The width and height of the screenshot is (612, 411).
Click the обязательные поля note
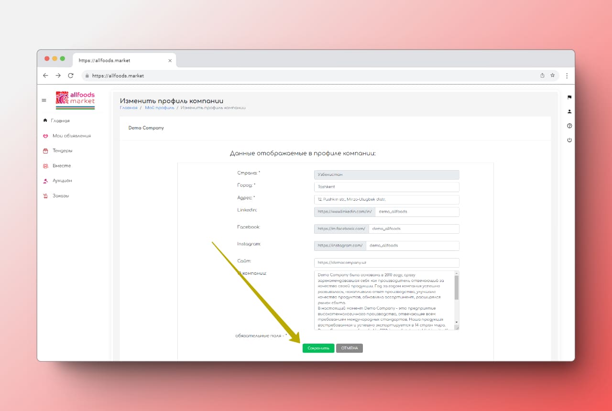[261, 335]
